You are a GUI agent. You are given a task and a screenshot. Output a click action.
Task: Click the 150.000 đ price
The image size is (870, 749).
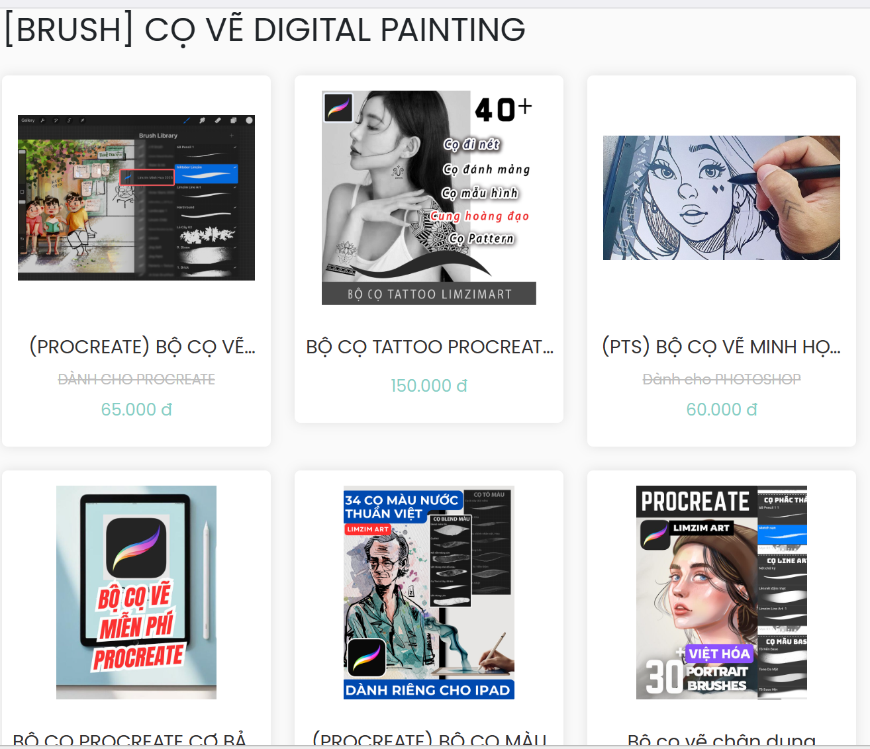click(429, 386)
